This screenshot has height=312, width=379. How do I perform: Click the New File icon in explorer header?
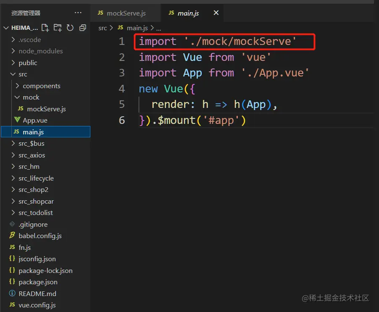(45, 28)
